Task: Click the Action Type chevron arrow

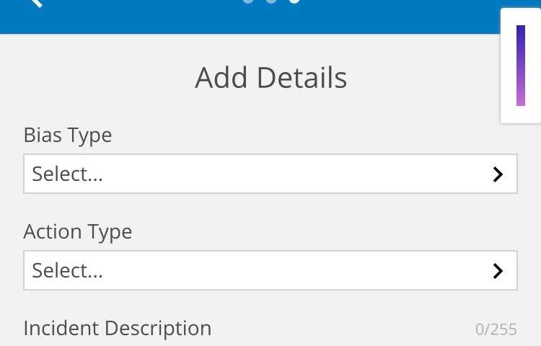Action: 498,271
